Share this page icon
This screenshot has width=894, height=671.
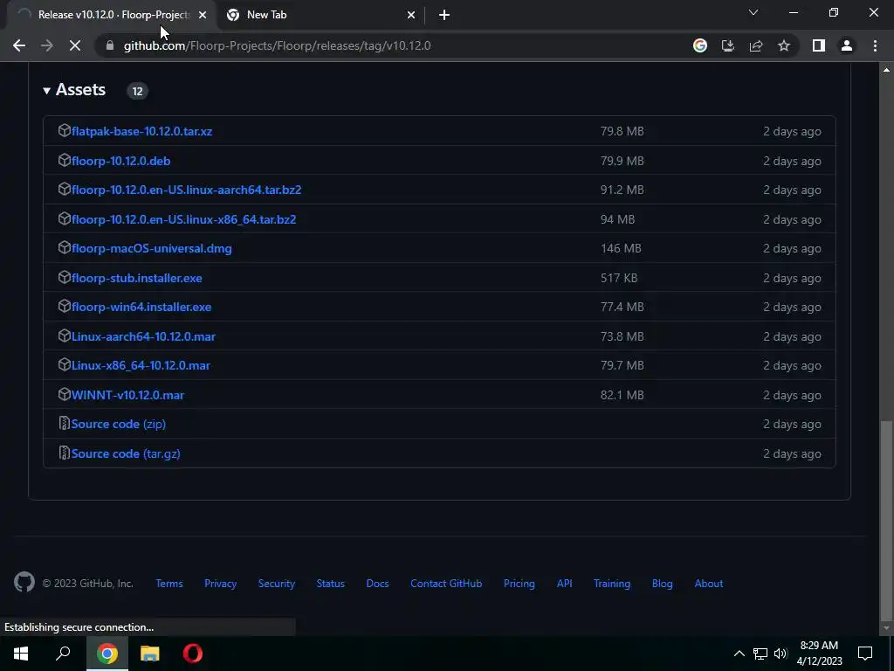pos(756,45)
